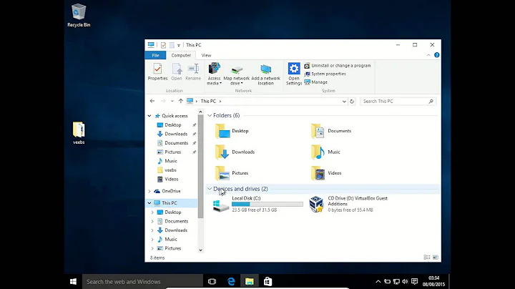The image size is (515, 289).
Task: Show hidden tray icons
Action: tap(378, 282)
